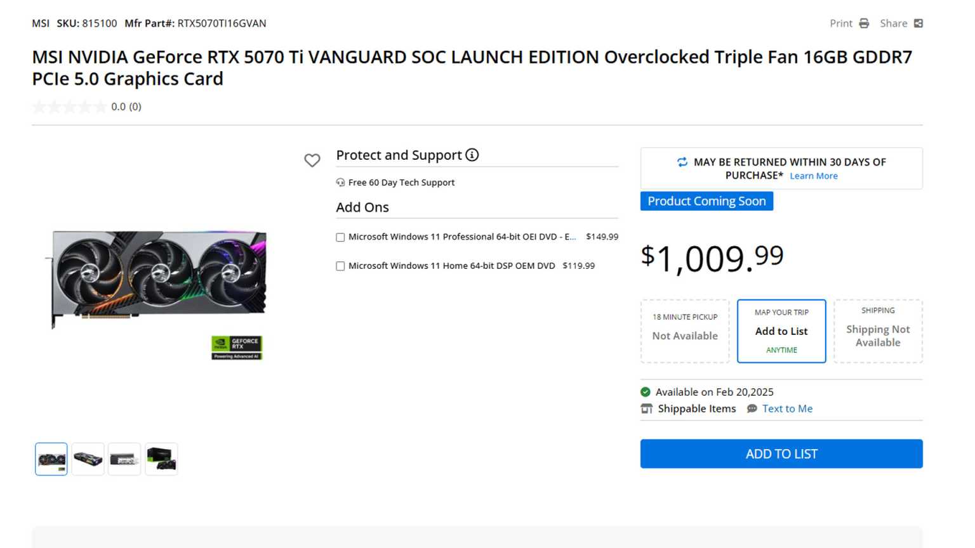
Task: View the first front-view thumbnail
Action: 51,459
